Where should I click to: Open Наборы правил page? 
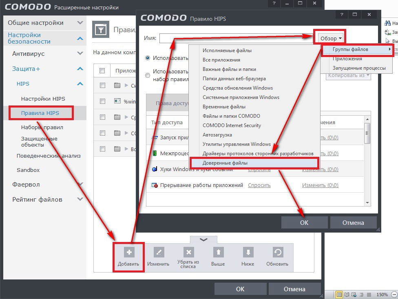(42, 127)
